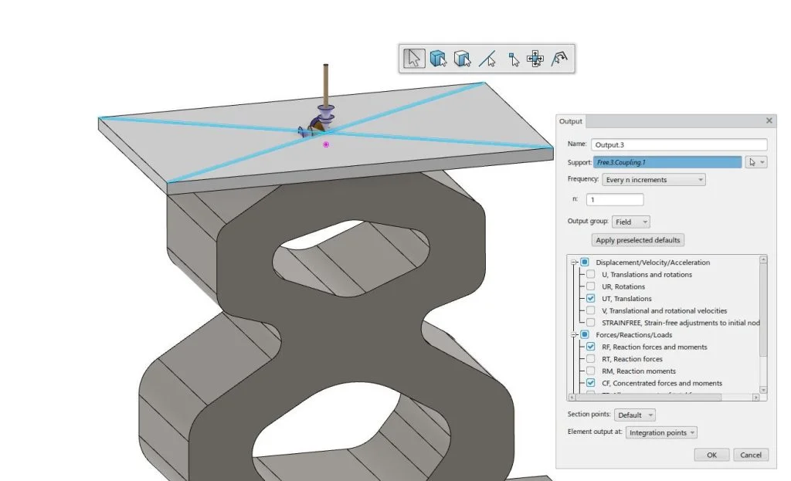
Task: Select the arrow pointer selection tool
Action: (x=415, y=58)
